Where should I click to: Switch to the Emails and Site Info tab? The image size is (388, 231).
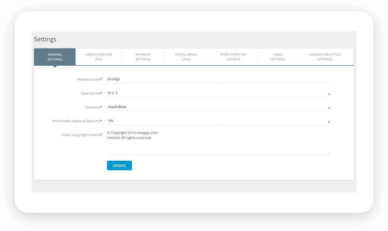99,56
